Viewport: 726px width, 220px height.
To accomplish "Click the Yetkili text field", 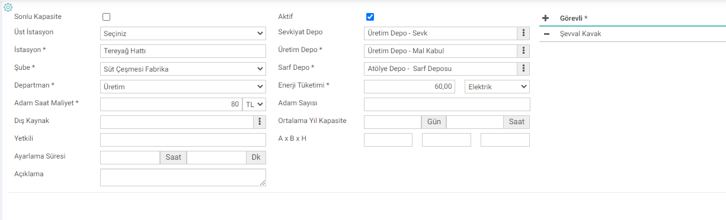I will coord(183,140).
